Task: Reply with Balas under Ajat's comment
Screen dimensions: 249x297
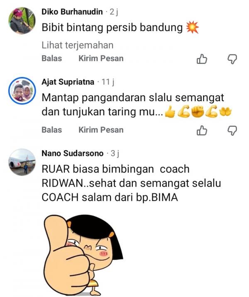Action: click(x=52, y=130)
